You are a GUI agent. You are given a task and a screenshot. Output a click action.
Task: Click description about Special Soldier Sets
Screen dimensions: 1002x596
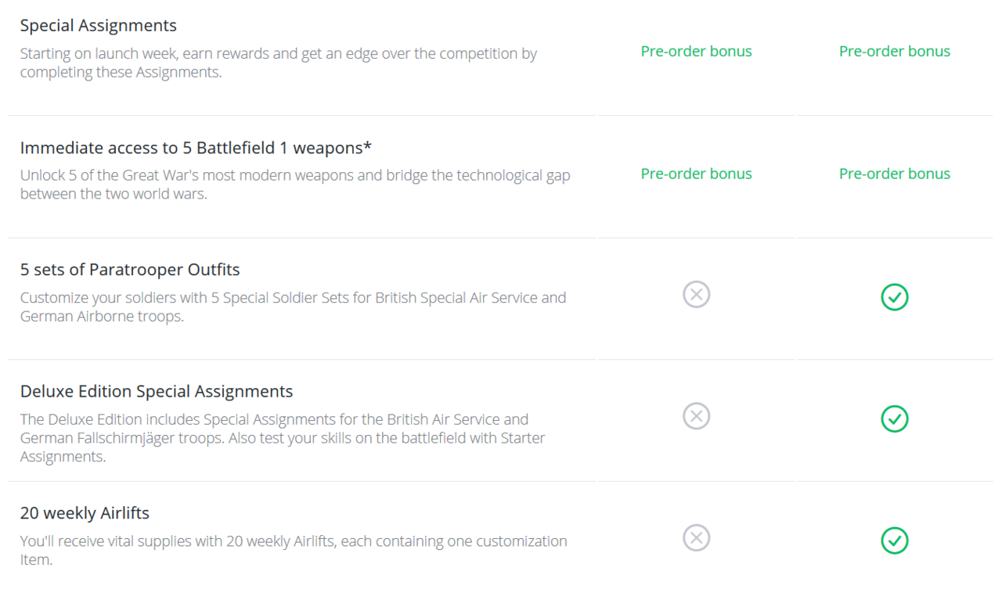pos(293,307)
